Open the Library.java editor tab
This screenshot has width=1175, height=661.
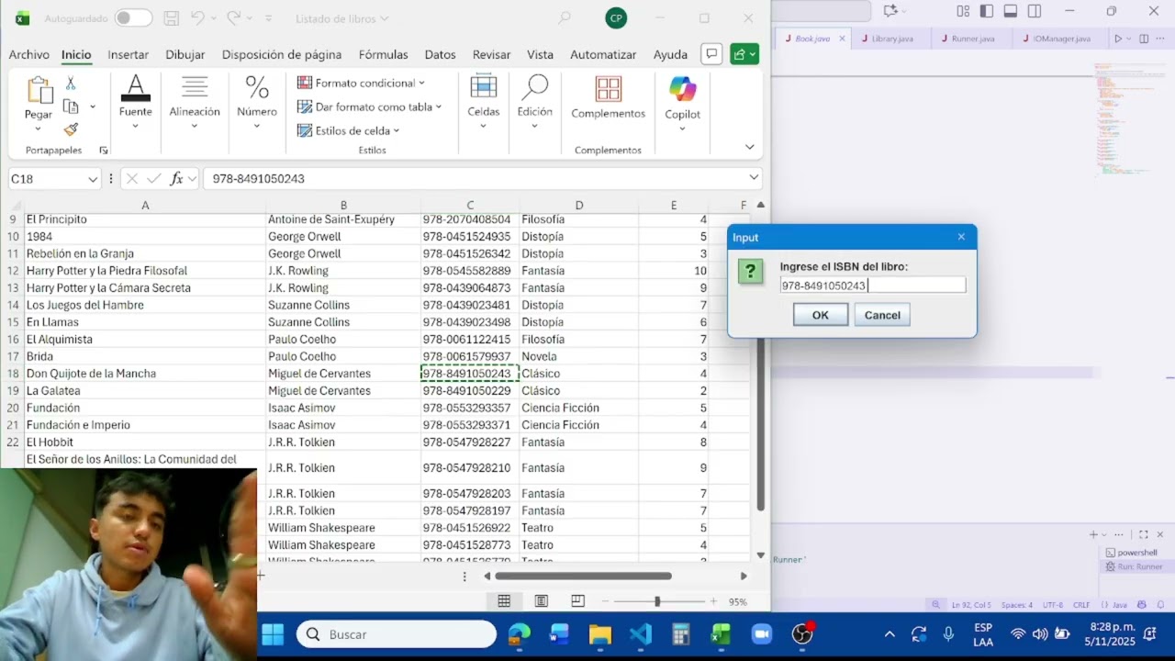pos(892,39)
